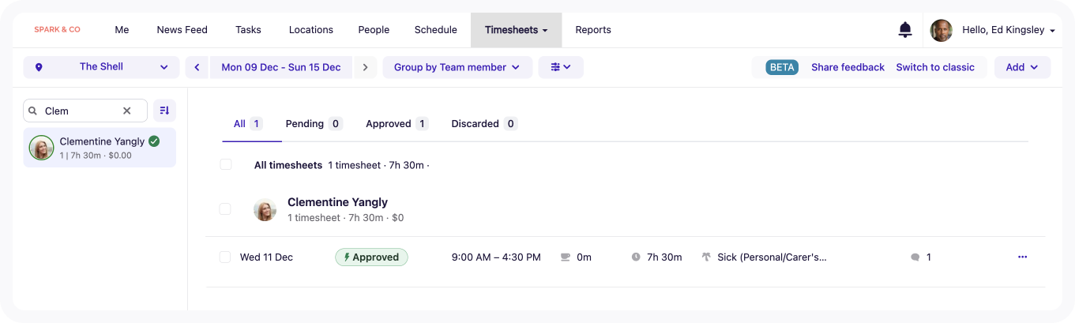Show the Approved tab
The height and width of the screenshot is (323, 1075).
397,124
